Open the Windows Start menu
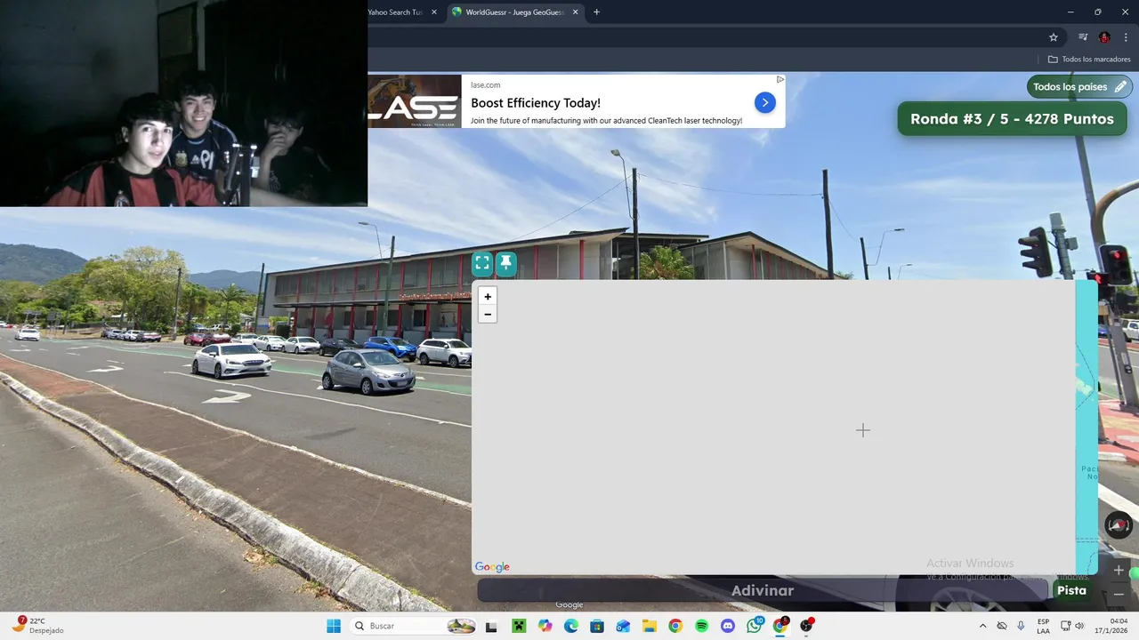This screenshot has width=1139, height=640. [334, 626]
